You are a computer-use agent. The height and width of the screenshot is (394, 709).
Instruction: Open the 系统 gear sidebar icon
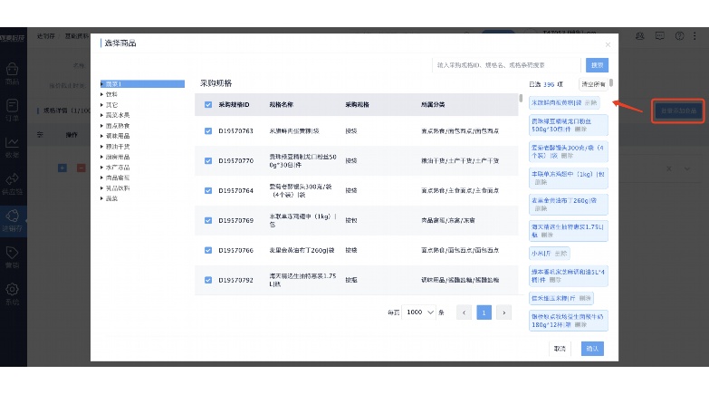[x=12, y=293]
